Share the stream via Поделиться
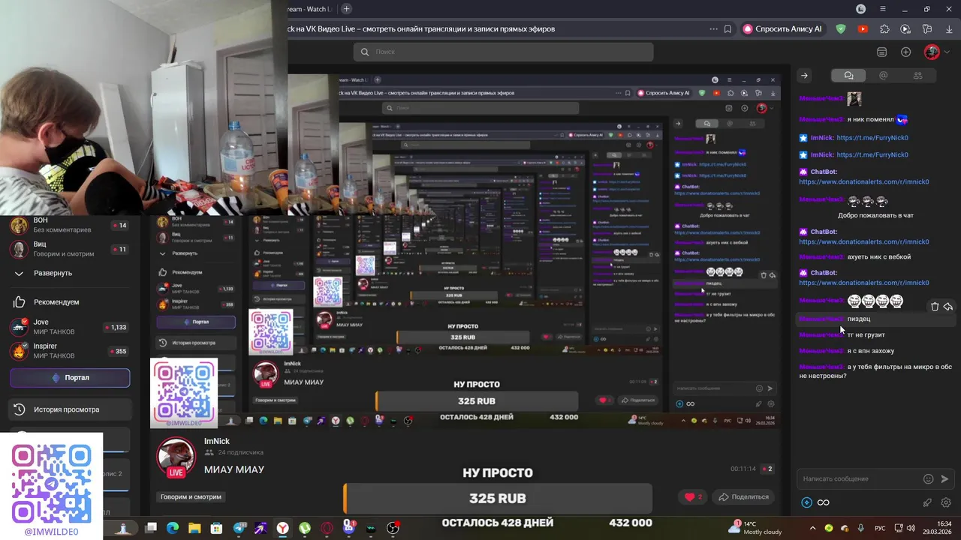Screen dimensions: 961x540 743,496
